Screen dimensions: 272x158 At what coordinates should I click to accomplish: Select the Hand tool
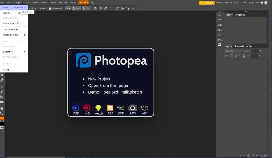(2, 108)
